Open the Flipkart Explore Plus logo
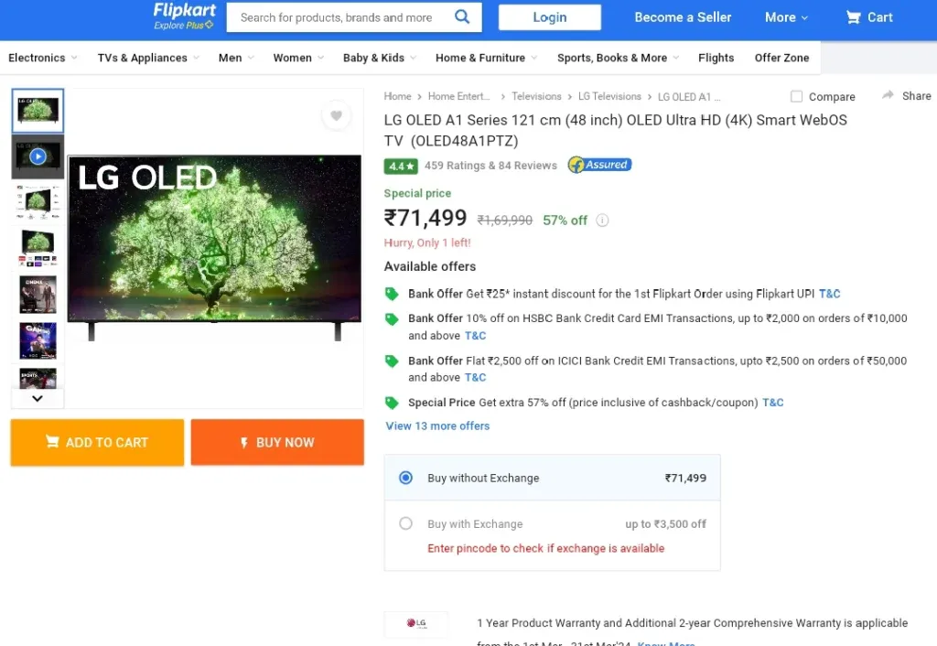Image resolution: width=937 pixels, height=646 pixels. (x=183, y=16)
